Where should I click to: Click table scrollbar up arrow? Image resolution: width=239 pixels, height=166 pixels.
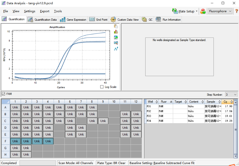pyautogui.click(x=235, y=102)
